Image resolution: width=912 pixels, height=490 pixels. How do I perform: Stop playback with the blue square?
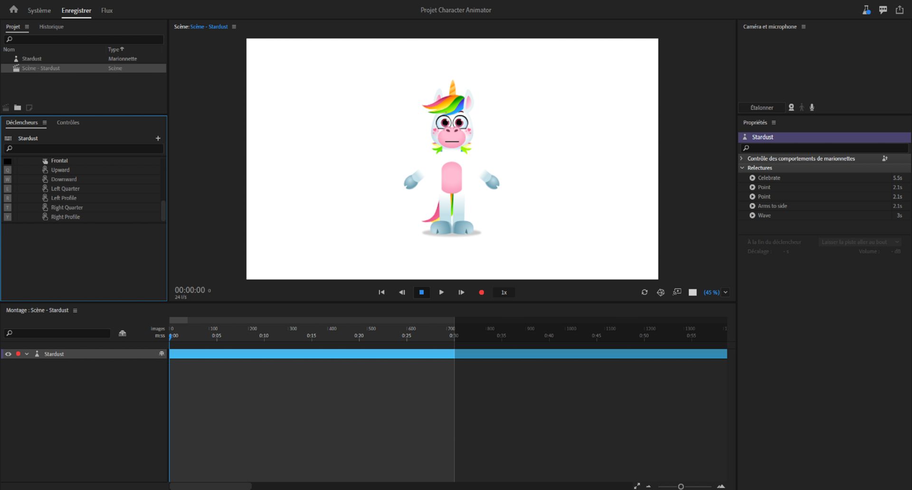pos(421,292)
